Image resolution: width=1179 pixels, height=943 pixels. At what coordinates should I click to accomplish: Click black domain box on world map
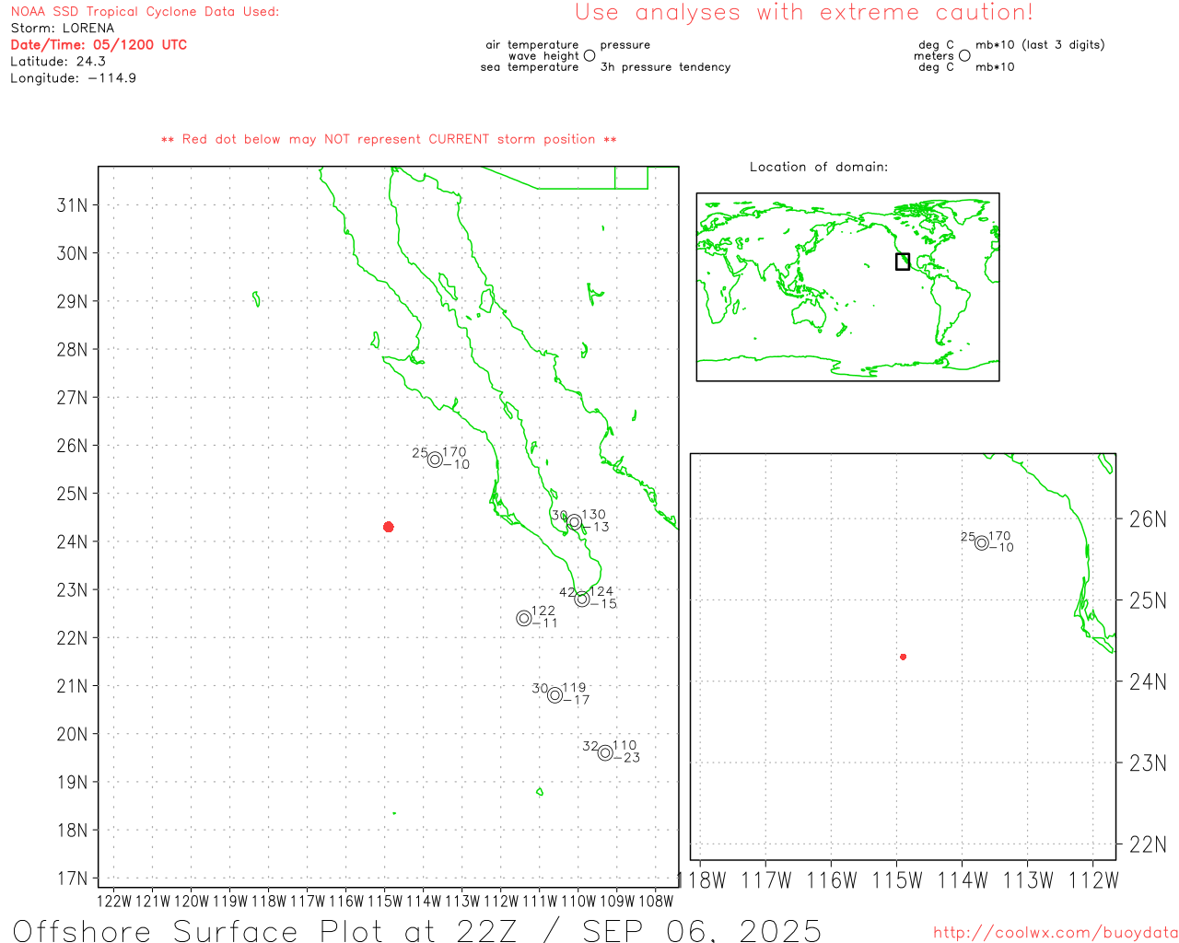pos(903,262)
